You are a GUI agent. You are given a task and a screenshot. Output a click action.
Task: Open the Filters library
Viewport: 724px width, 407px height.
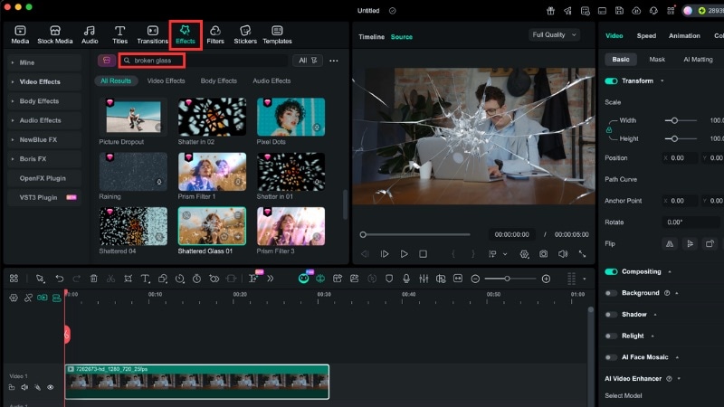(x=215, y=35)
